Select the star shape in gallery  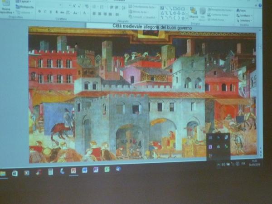[183, 18]
